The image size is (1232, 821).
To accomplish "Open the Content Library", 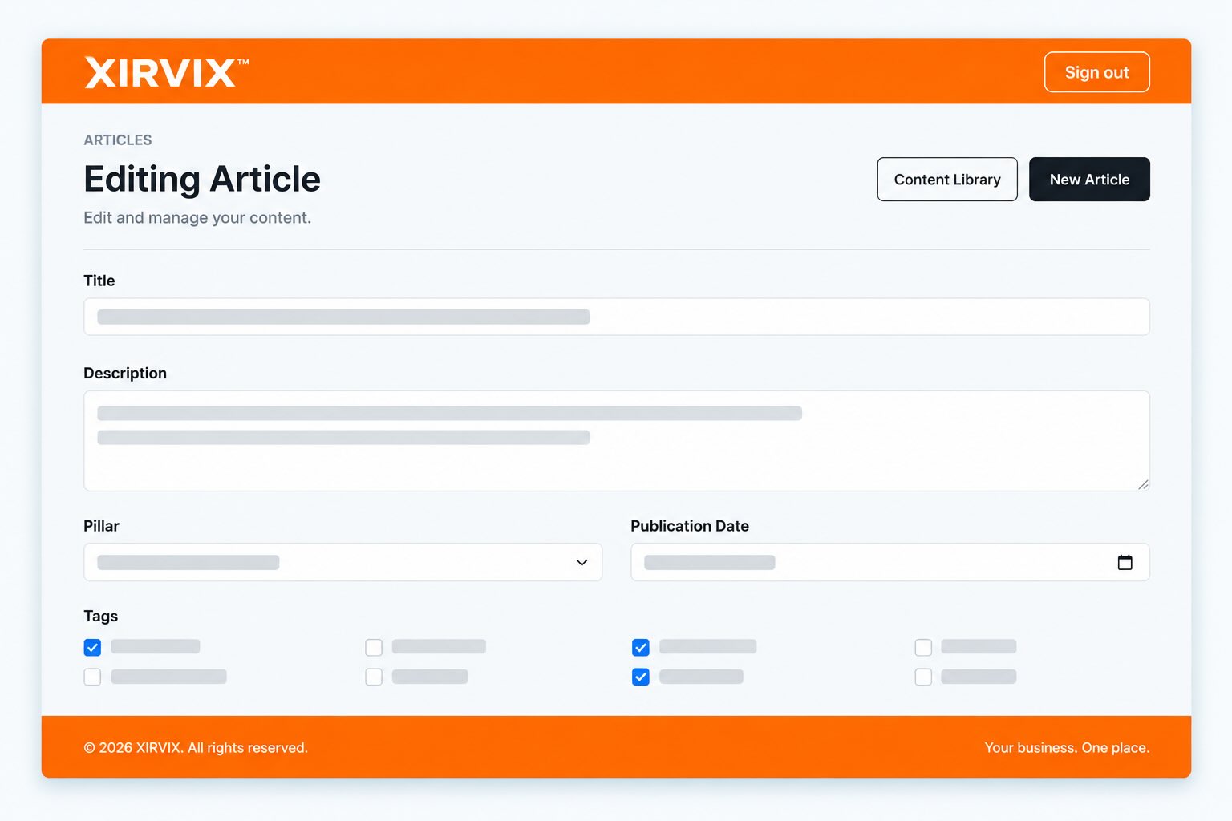I will pyautogui.click(x=947, y=180).
